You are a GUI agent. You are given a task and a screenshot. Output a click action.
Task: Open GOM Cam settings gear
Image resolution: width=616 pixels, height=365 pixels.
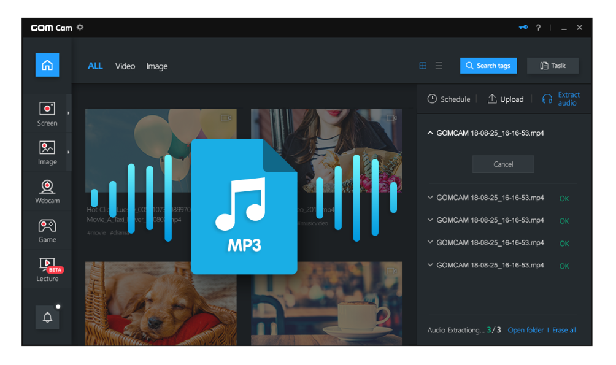(x=80, y=28)
